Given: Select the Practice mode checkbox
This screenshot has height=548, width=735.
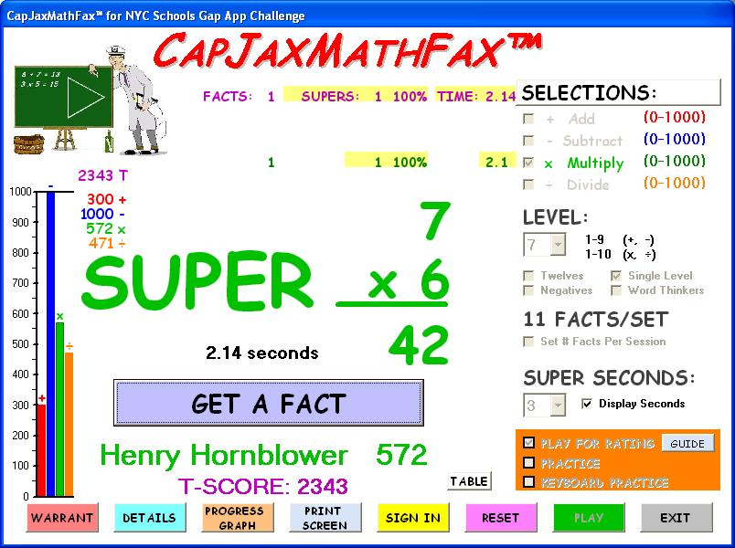Looking at the screenshot, I should [528, 463].
